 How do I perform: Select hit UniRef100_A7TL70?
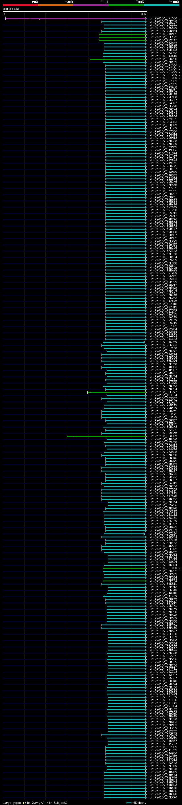click(x=163, y=697)
